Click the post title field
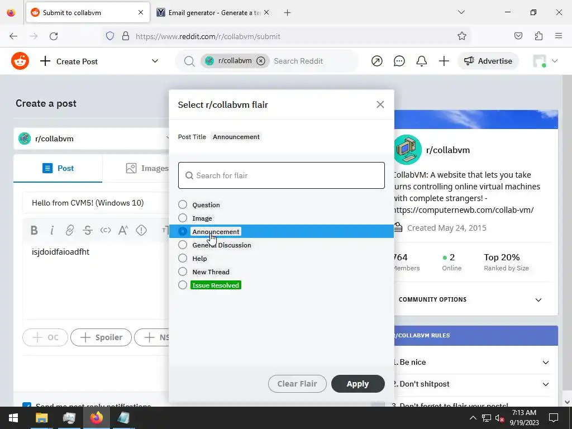Viewport: 572px width, 429px height. (x=96, y=203)
